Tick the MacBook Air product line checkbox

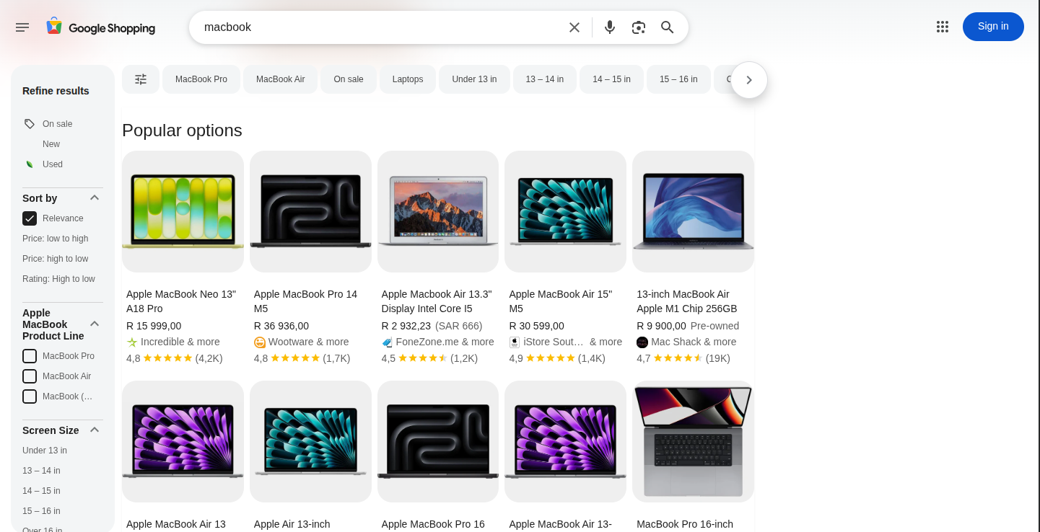(30, 376)
